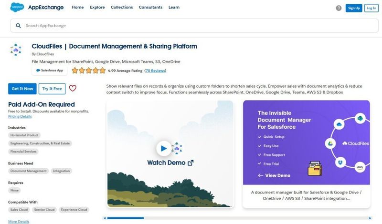Click the AppExchange title text
The height and width of the screenshot is (224, 382).
[46, 8]
